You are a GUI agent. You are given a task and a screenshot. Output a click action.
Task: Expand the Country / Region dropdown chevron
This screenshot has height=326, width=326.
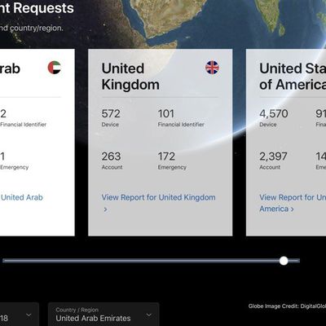tap(148, 315)
